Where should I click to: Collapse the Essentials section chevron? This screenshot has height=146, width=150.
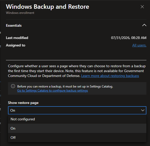[x=144, y=25]
